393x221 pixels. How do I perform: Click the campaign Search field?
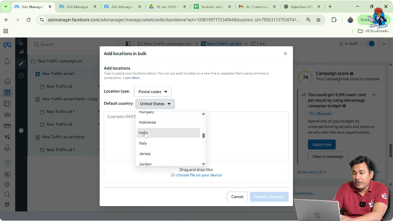[73, 45]
